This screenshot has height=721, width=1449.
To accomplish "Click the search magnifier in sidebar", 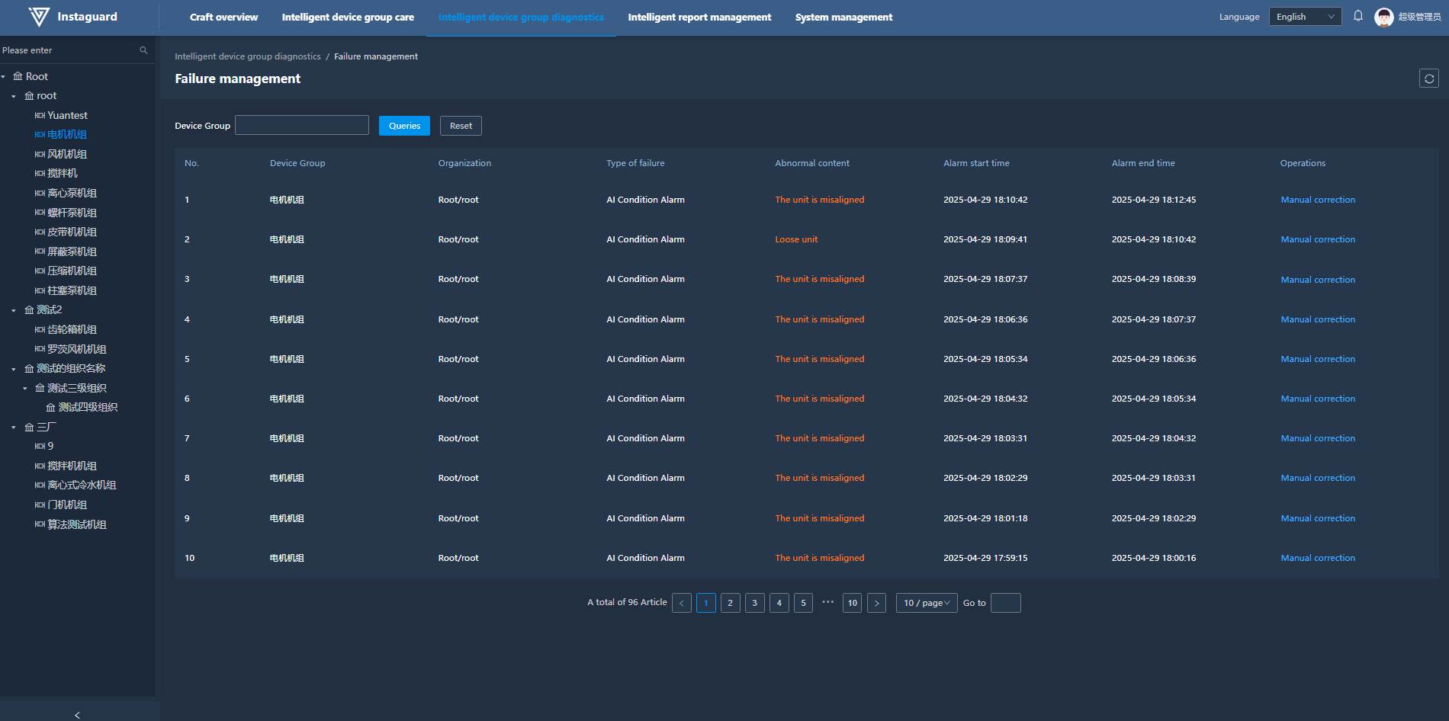I will point(143,50).
